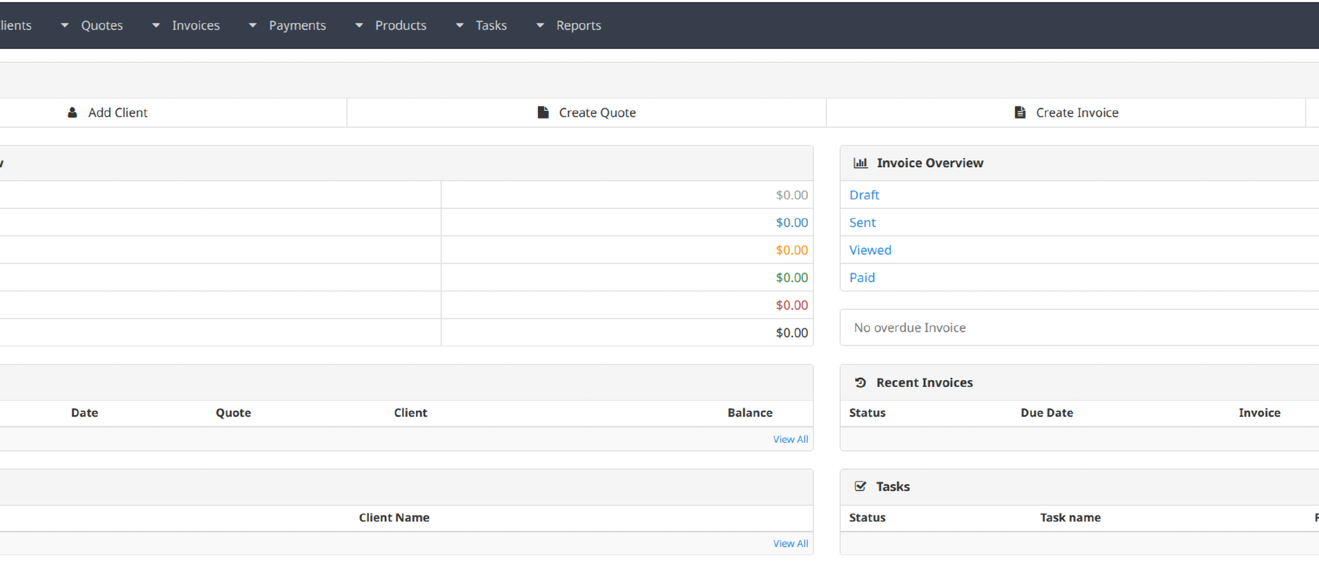
Task: Click View All under Client Name table
Action: coord(790,543)
